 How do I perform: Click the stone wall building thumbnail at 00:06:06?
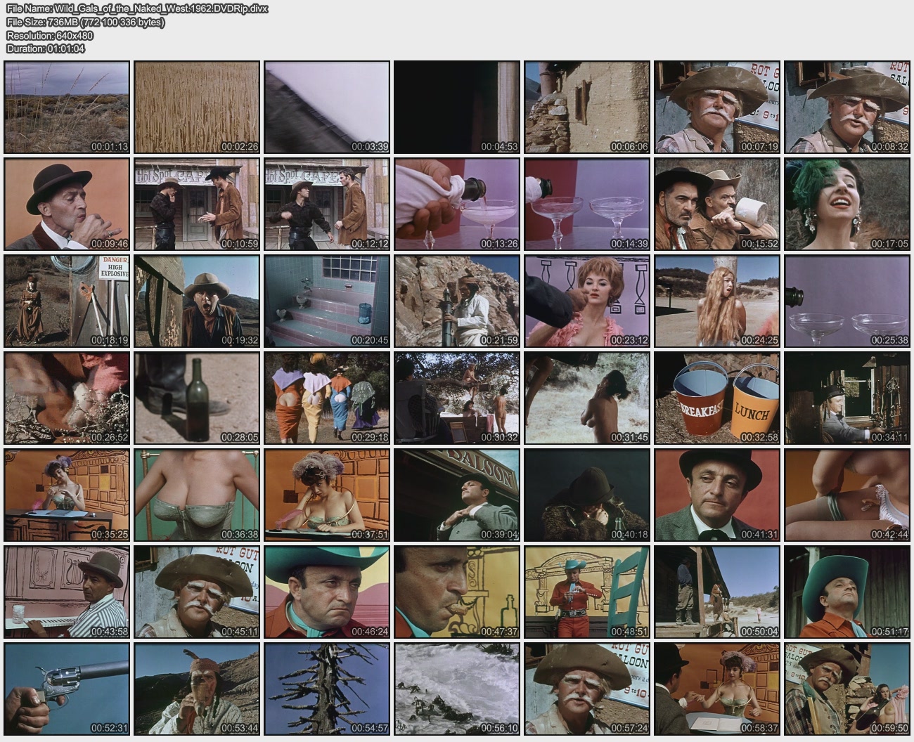tap(587, 107)
